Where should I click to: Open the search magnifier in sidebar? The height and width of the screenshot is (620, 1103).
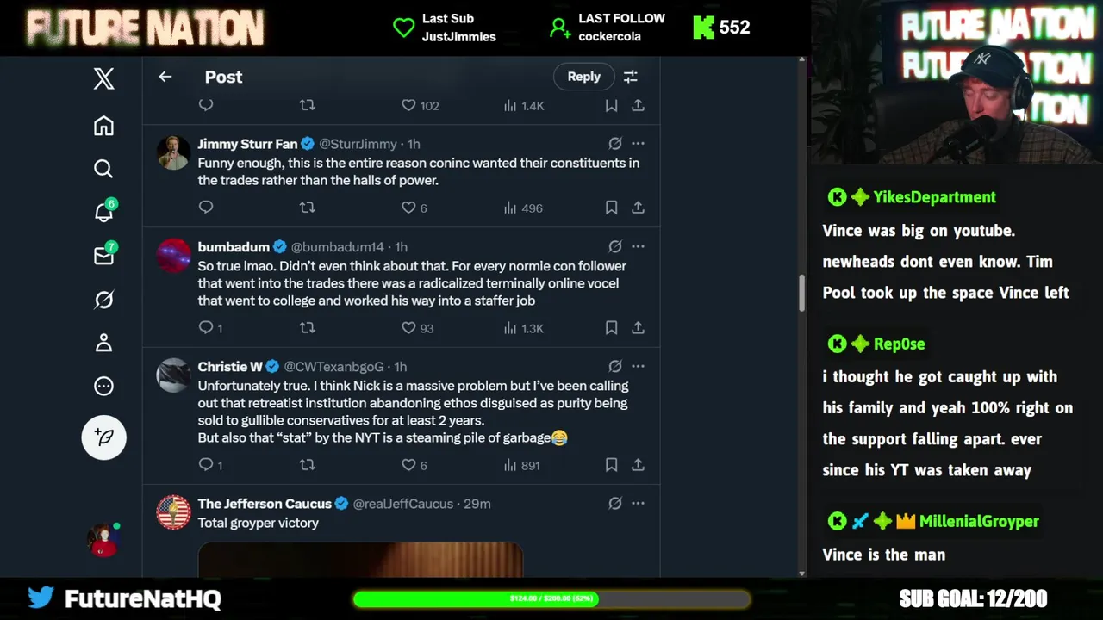(x=103, y=169)
